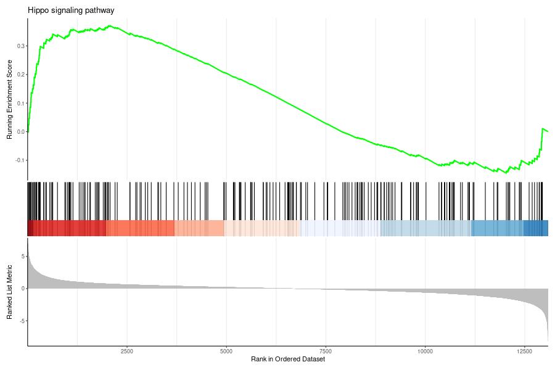Click the peak of the green enrichment curve
The width and height of the screenshot is (555, 370).
(110, 26)
